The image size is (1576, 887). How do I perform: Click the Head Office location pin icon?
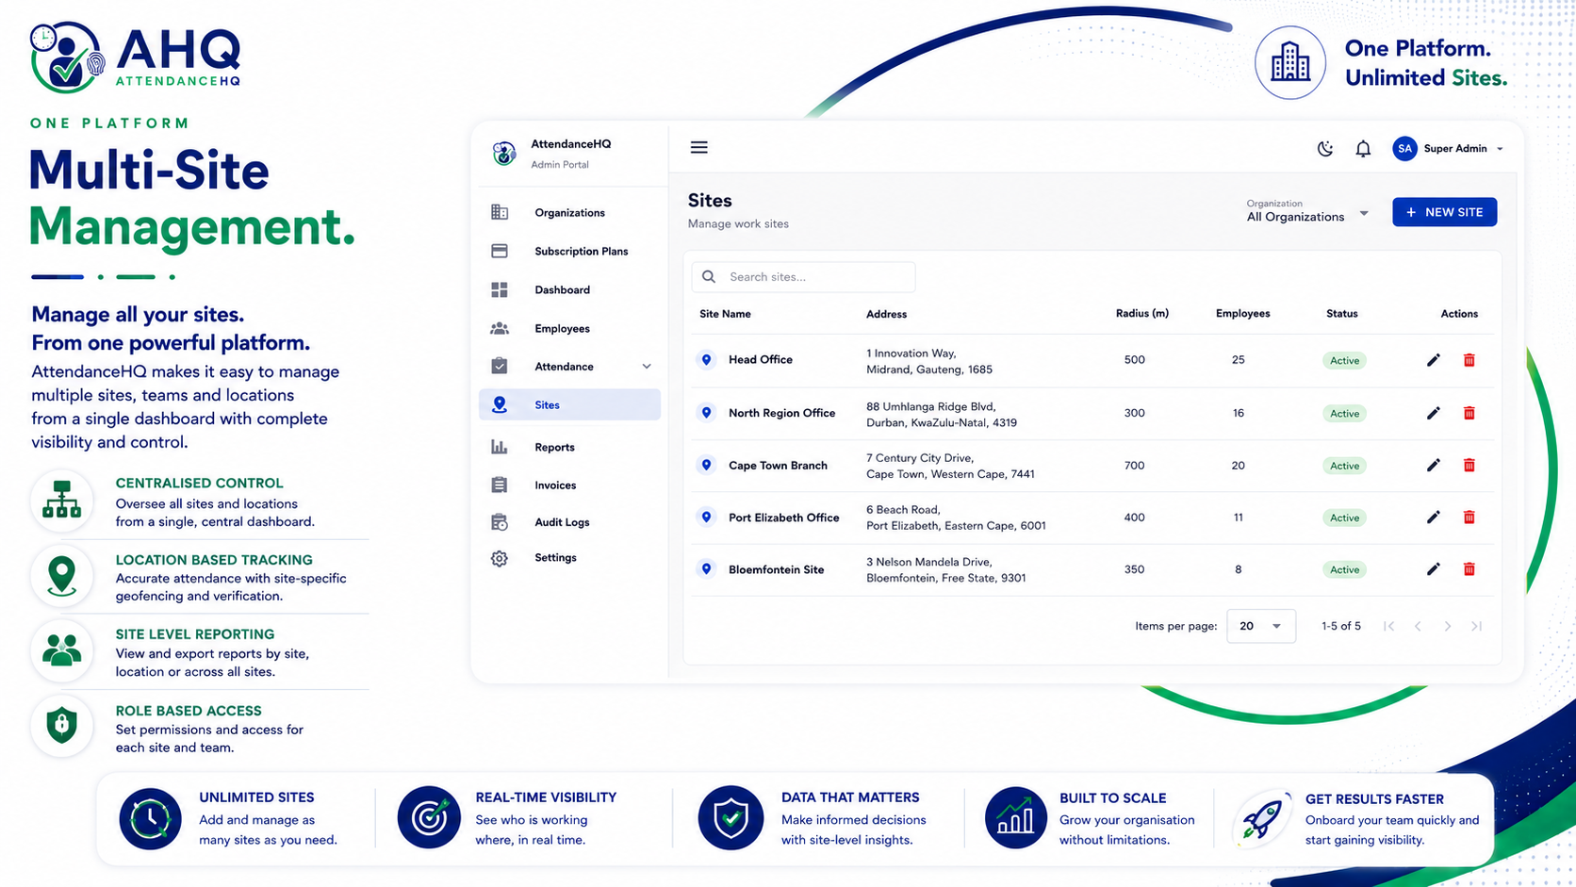click(x=706, y=359)
